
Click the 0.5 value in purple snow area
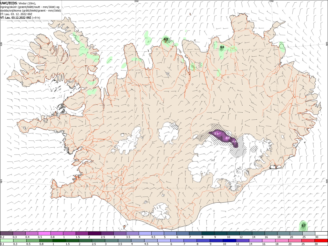[x=228, y=138]
